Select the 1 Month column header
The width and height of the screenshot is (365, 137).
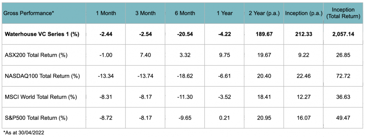point(106,13)
